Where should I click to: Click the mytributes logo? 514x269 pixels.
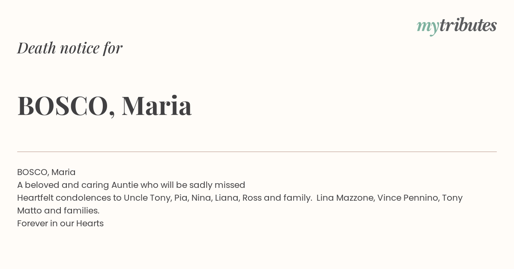[x=457, y=26]
